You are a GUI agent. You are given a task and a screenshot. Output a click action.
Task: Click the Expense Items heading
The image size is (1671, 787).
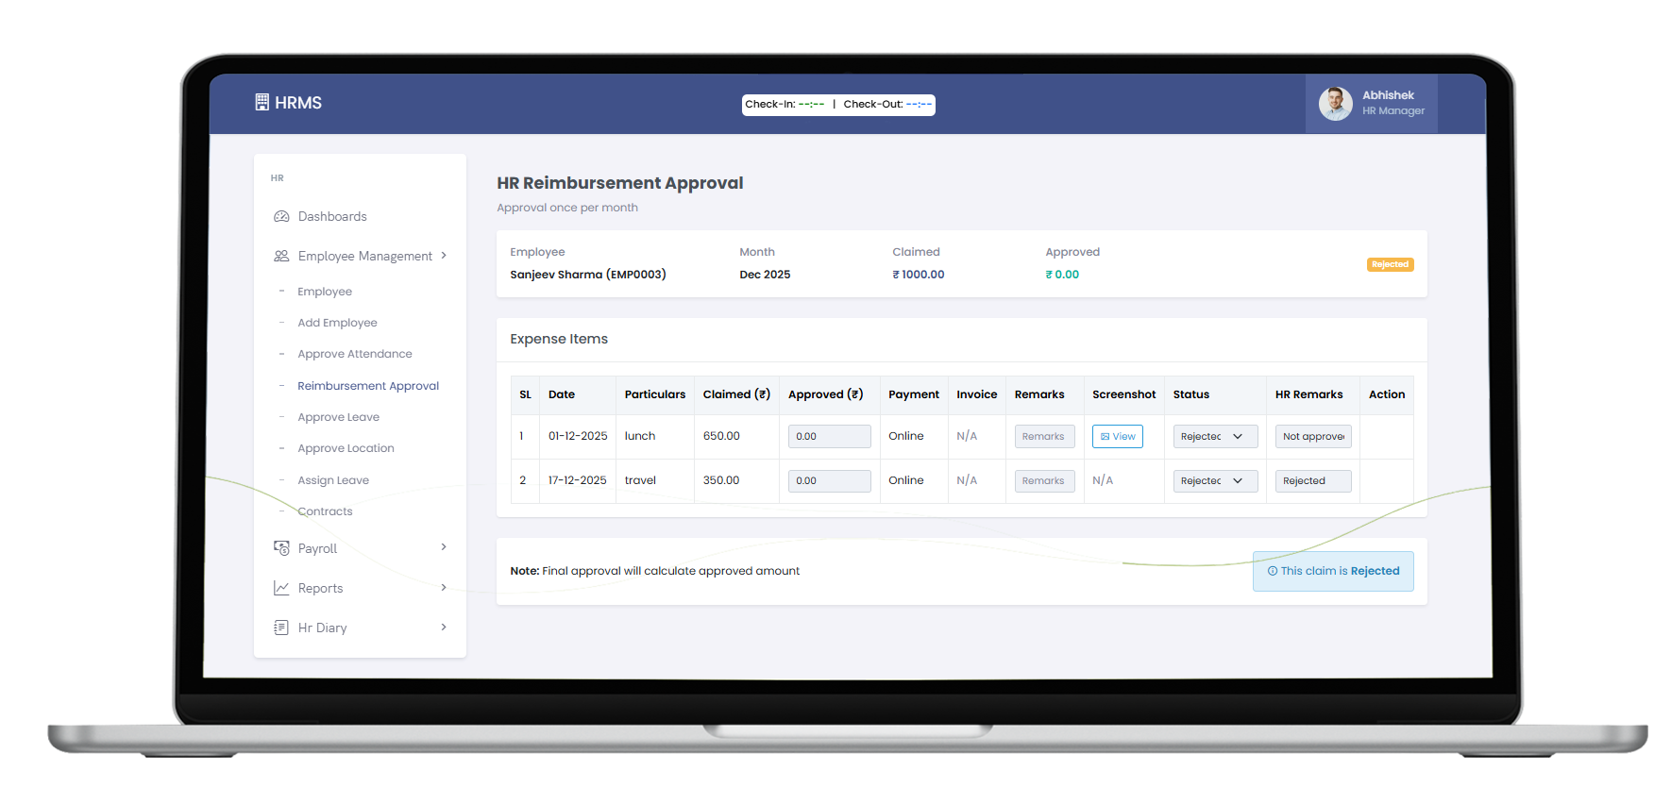(559, 339)
